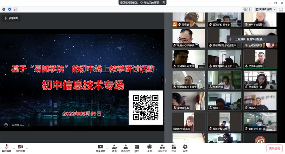The height and width of the screenshot is (154, 285).
Task: Open the 聊天 chat panel
Action: point(137,148)
